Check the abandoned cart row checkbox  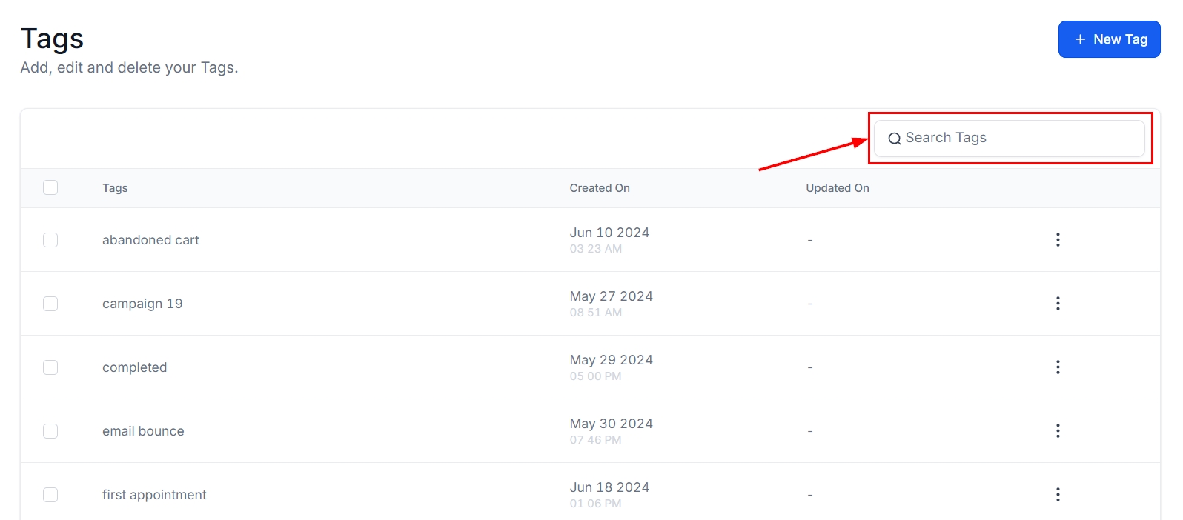[50, 240]
